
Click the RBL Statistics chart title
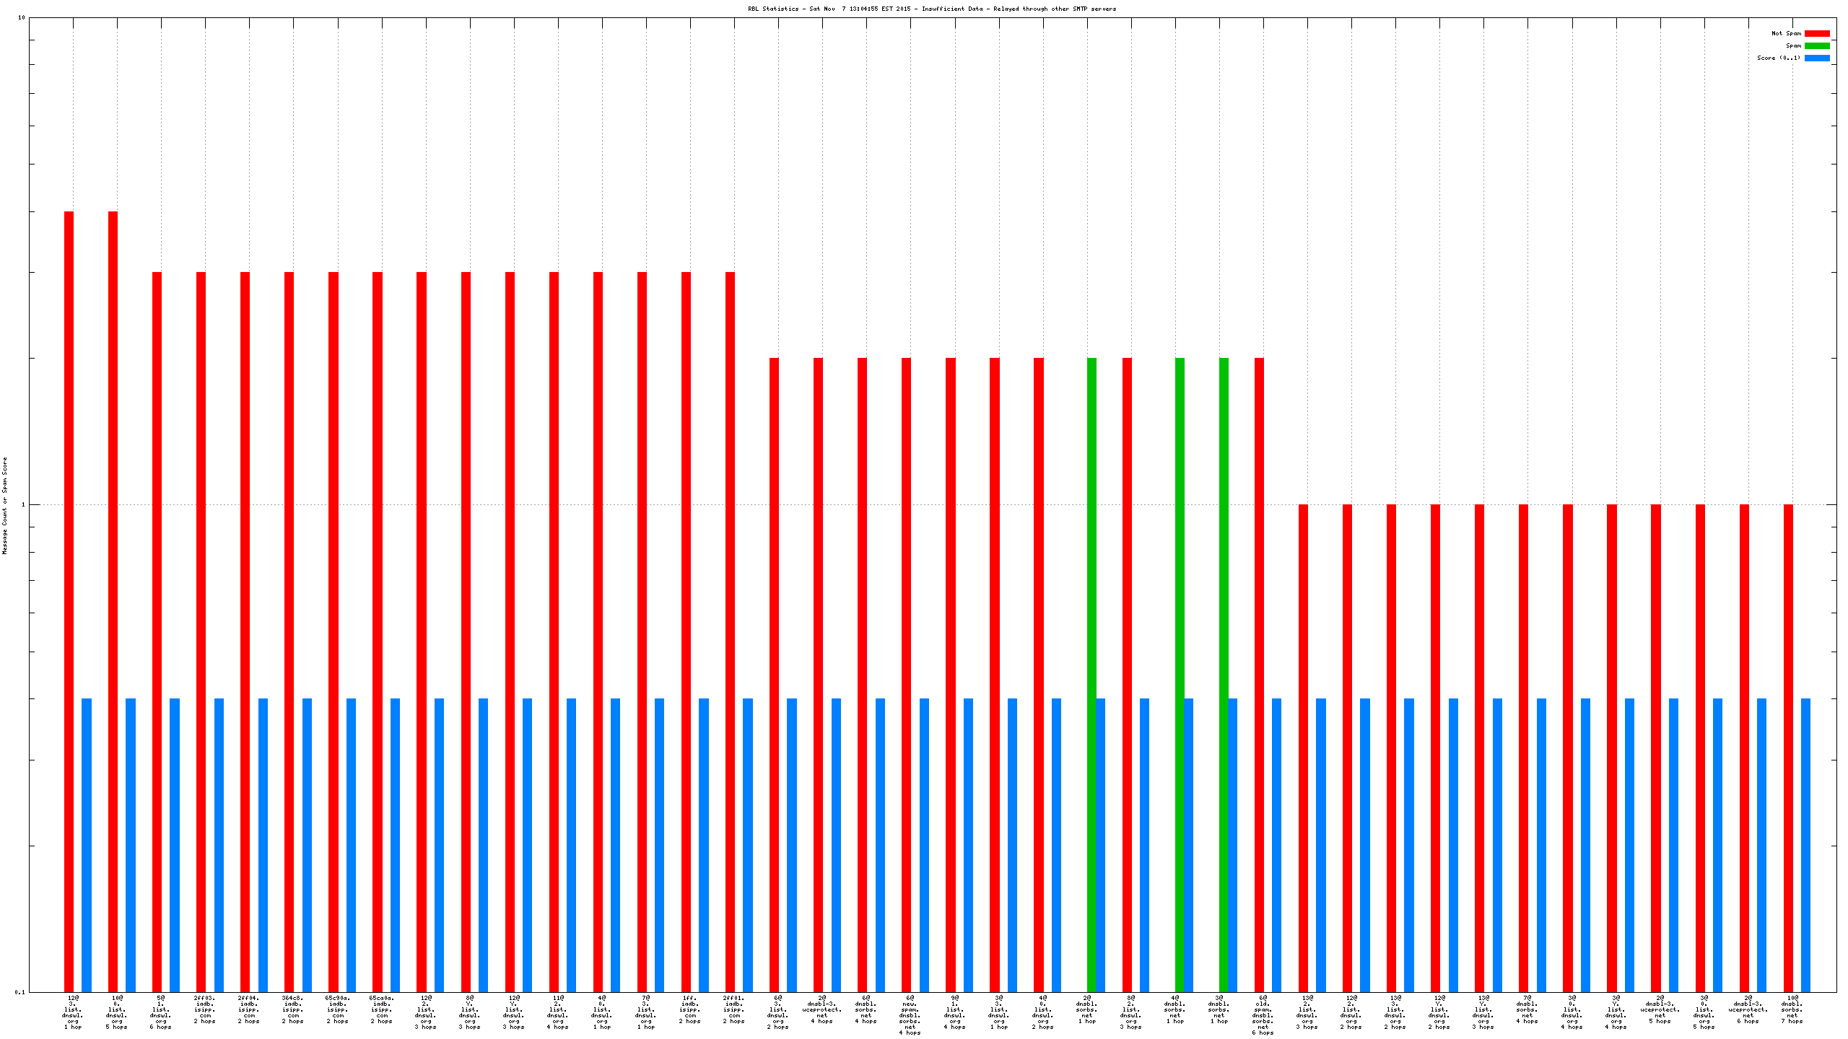pyautogui.click(x=932, y=9)
